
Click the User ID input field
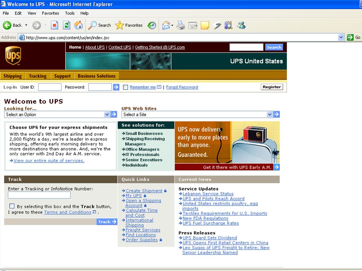click(x=50, y=87)
